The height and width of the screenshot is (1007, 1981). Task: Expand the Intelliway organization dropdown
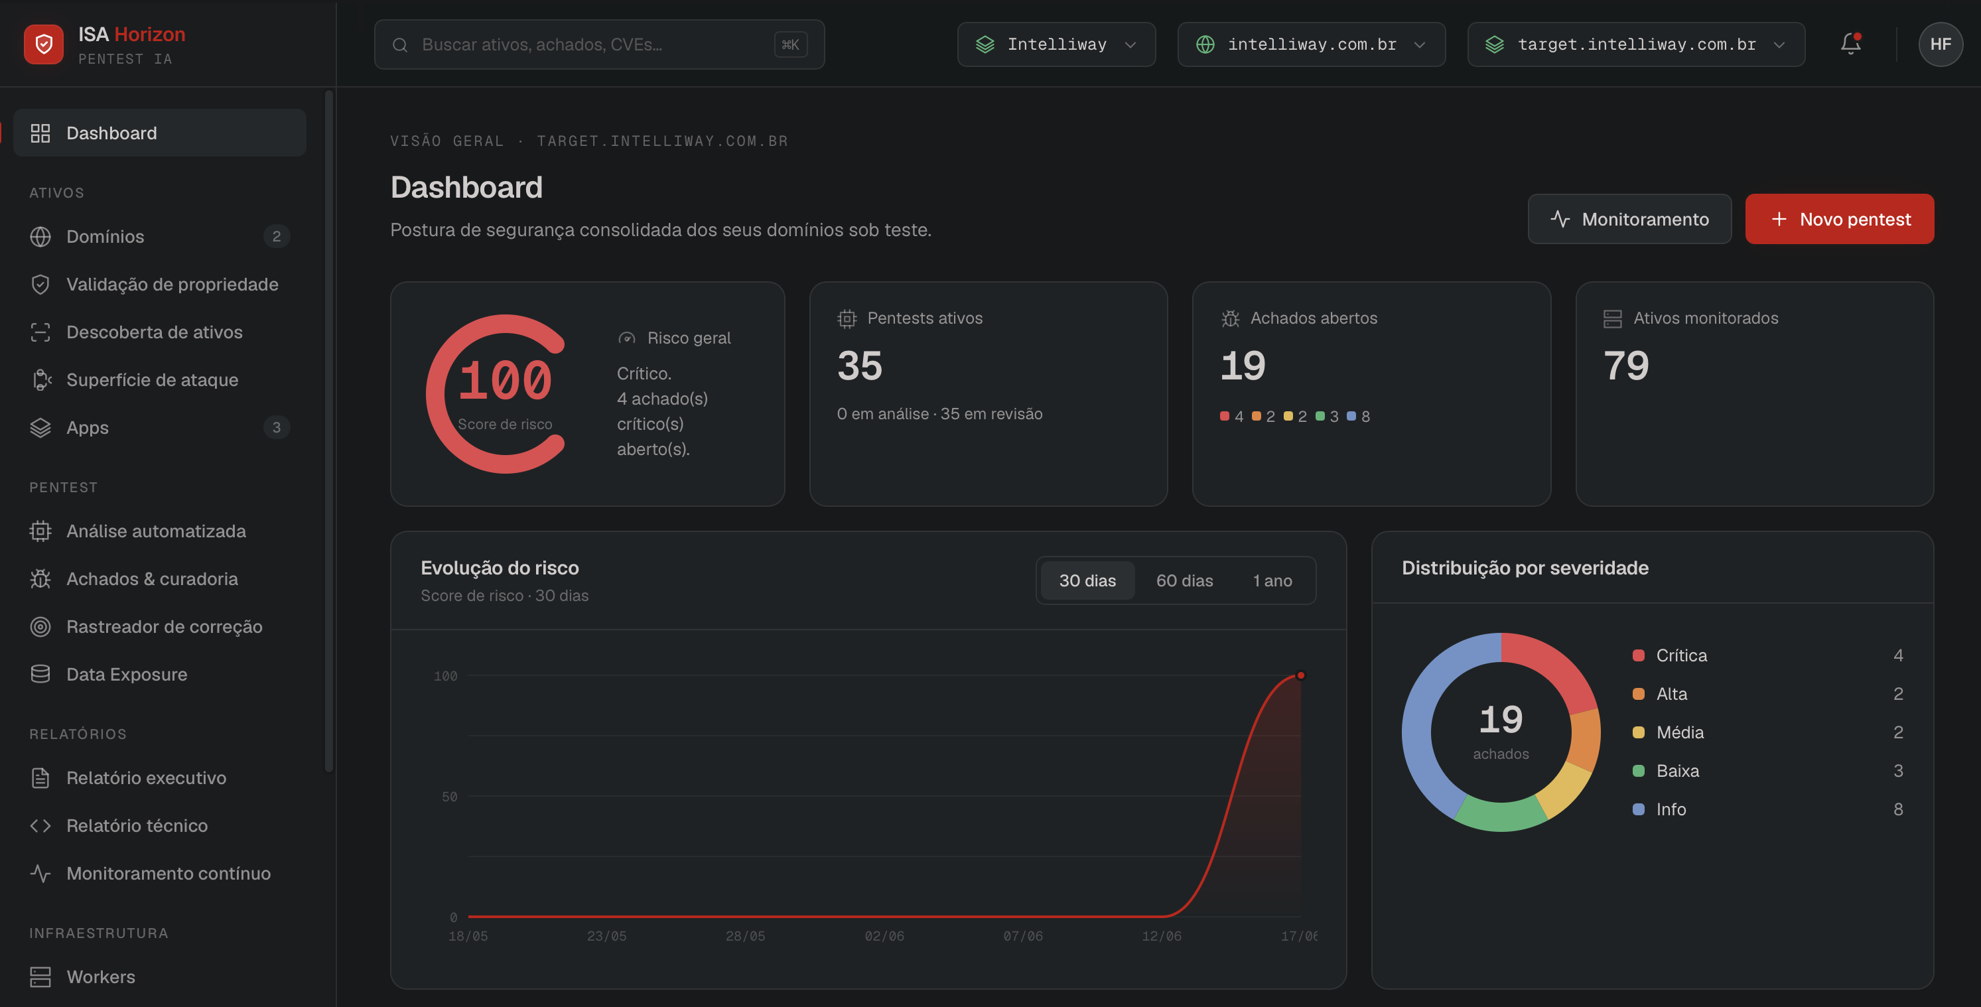[1056, 44]
